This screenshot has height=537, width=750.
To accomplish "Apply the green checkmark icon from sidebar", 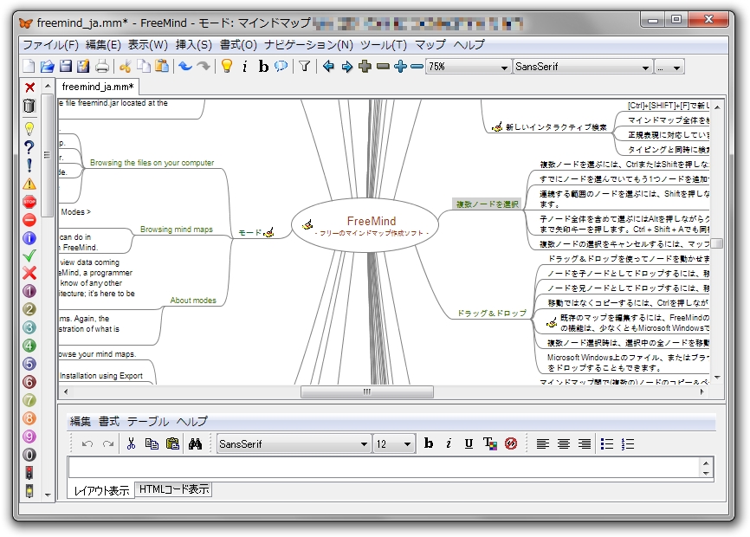I will coord(29,256).
